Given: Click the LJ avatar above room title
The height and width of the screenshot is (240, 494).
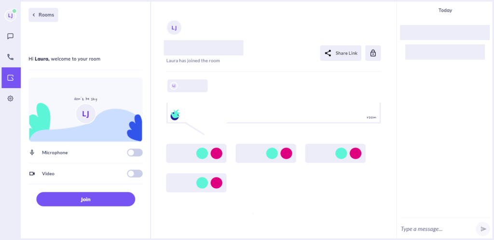Looking at the screenshot, I should tap(174, 27).
